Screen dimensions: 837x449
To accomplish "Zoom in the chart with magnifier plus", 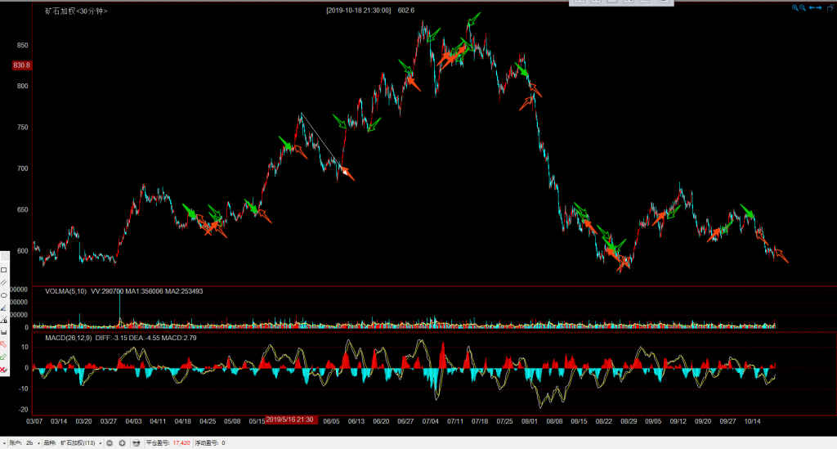I will (x=794, y=7).
